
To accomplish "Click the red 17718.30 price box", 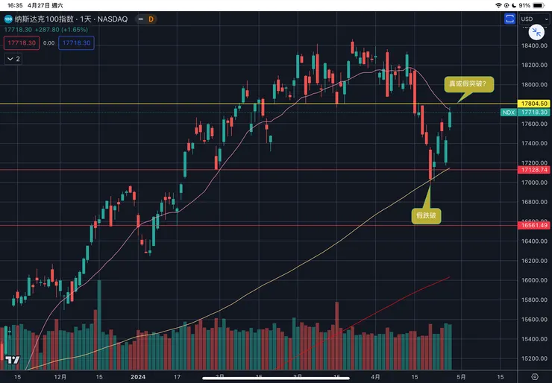I will tap(21, 43).
